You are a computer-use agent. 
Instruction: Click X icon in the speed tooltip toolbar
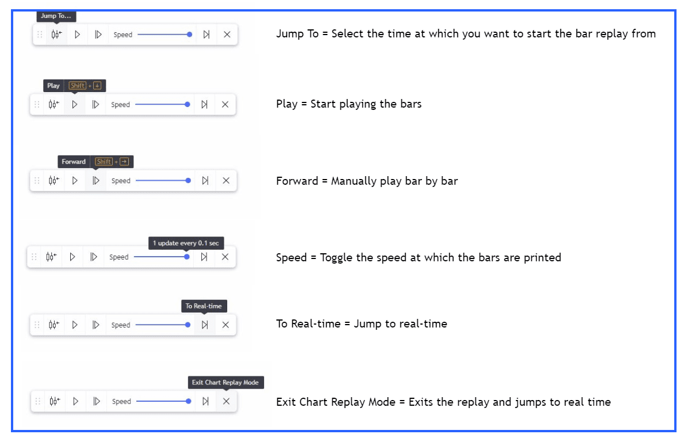(225, 257)
